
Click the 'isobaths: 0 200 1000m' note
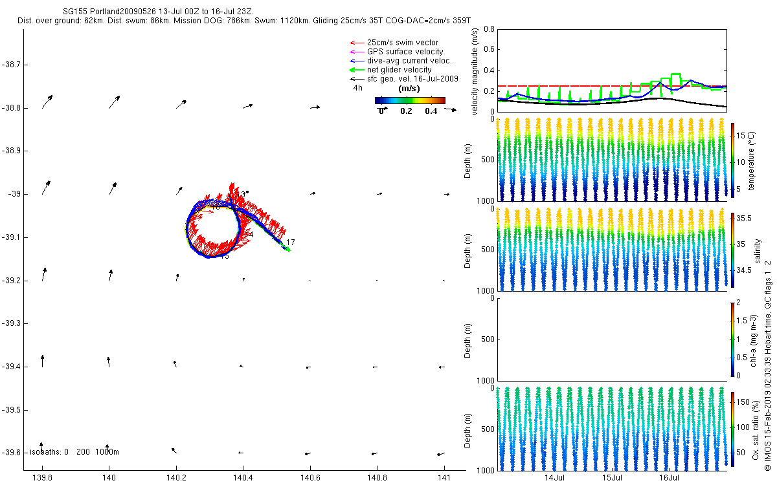point(74,452)
